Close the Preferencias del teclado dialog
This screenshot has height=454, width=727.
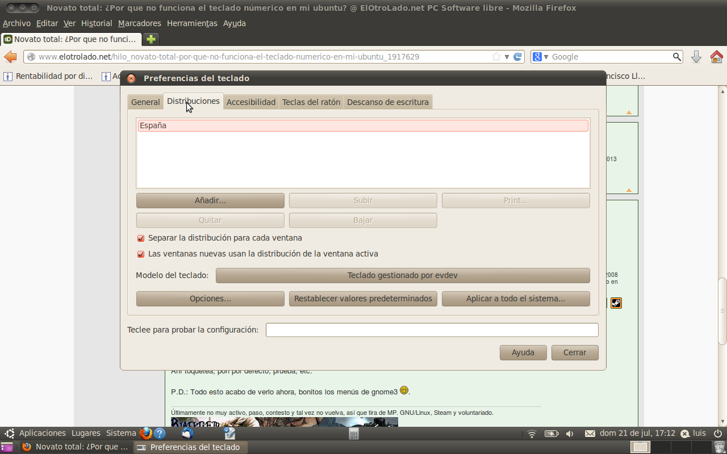(131, 78)
